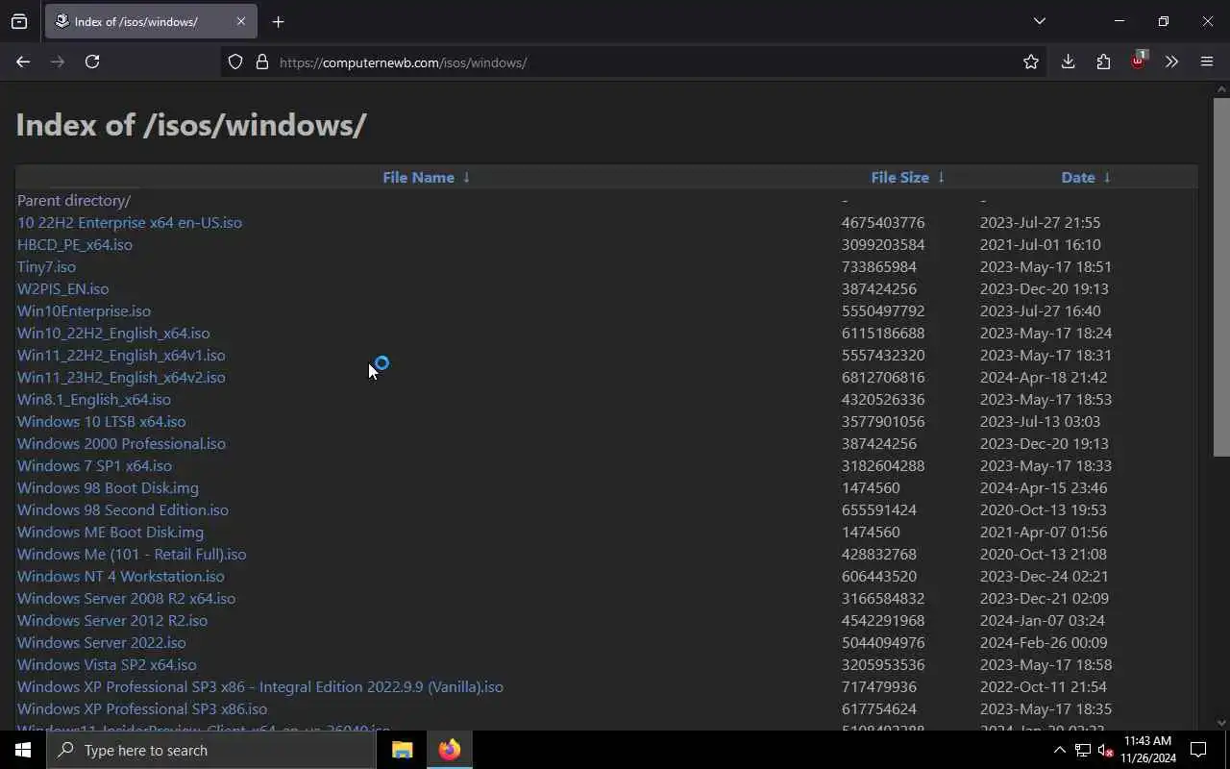Image resolution: width=1230 pixels, height=769 pixels.
Task: Open Parent directory link
Action: point(74,200)
